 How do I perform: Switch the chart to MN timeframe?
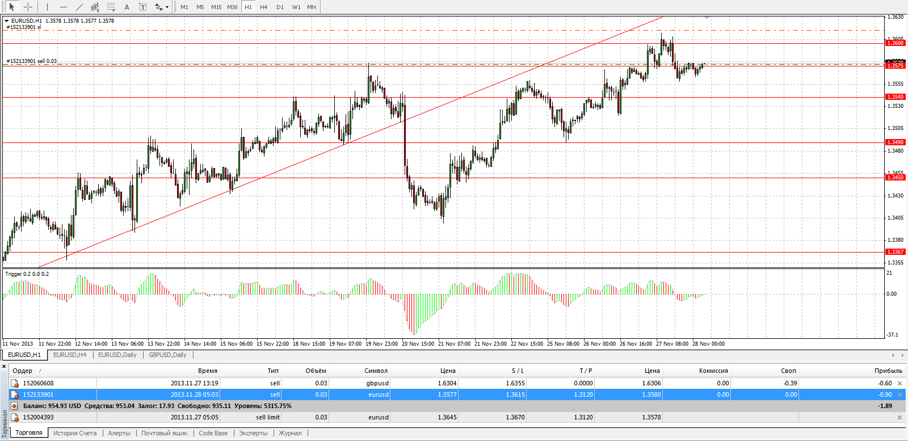(312, 7)
